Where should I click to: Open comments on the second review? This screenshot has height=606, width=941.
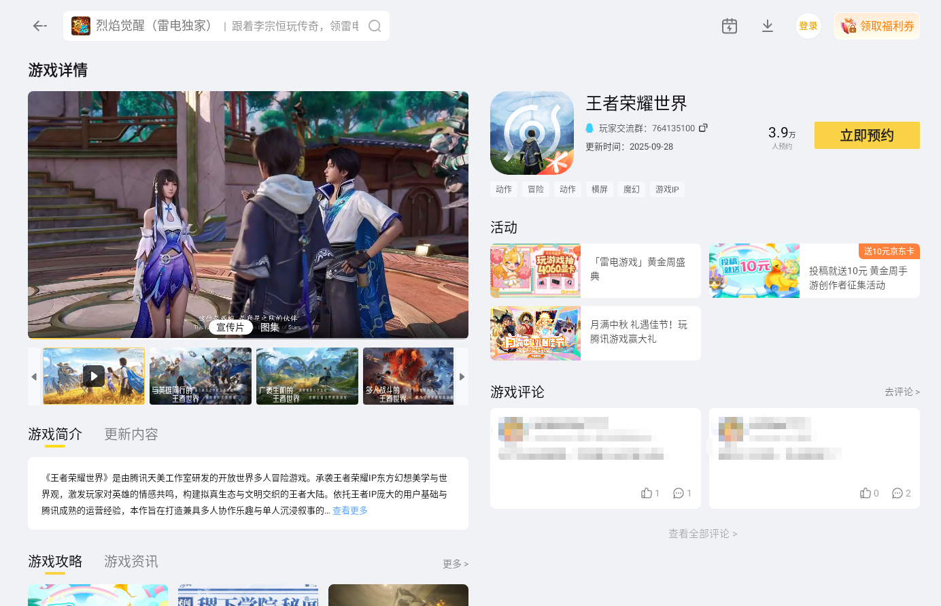(897, 492)
